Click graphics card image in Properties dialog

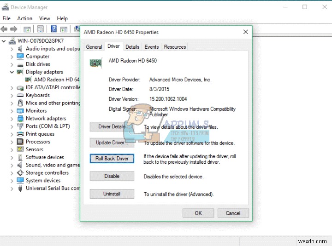pyautogui.click(x=96, y=63)
